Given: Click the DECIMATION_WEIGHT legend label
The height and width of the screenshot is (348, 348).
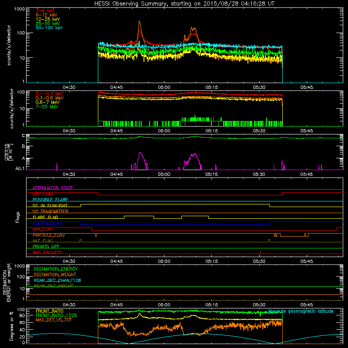Looking at the screenshot, I should coord(55,274).
